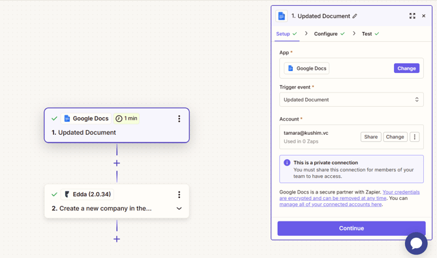Click the 1 min polling interval badge
The height and width of the screenshot is (258, 437).
point(127,119)
